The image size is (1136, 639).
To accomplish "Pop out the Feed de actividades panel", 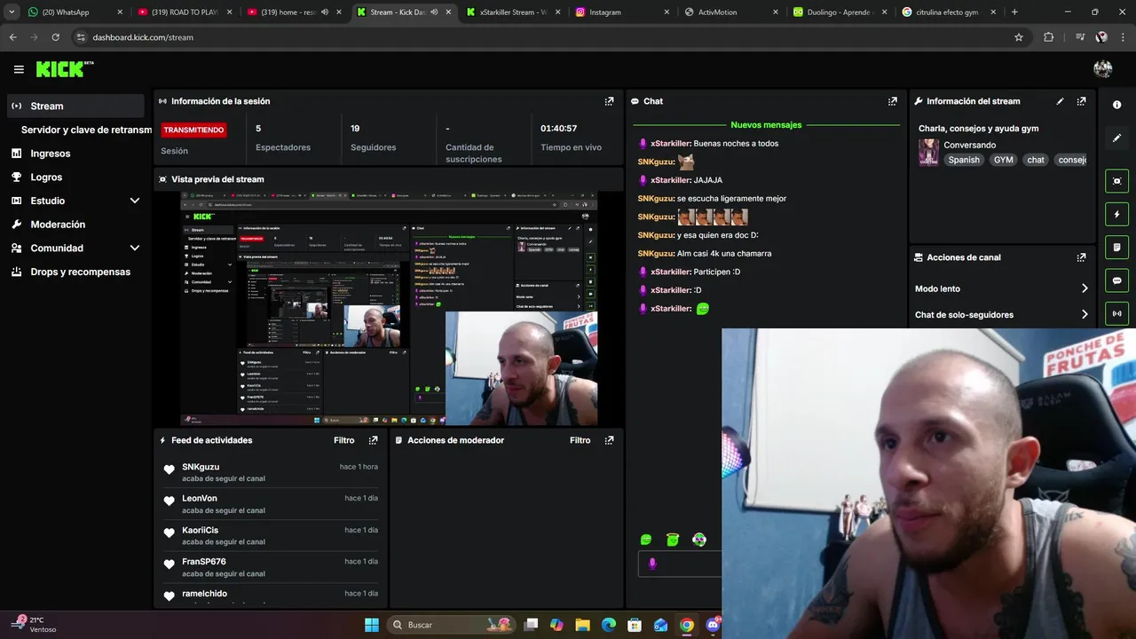I will click(x=373, y=440).
